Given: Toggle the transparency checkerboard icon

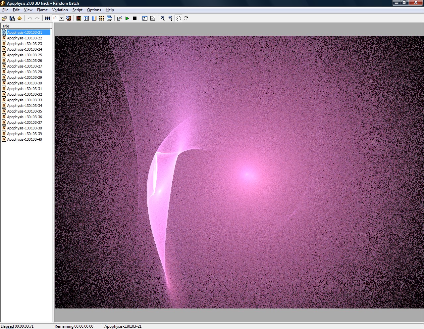Looking at the screenshot, I should [153, 18].
